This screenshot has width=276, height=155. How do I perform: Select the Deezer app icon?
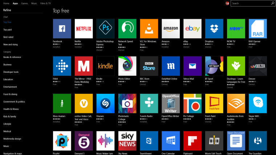point(258,66)
